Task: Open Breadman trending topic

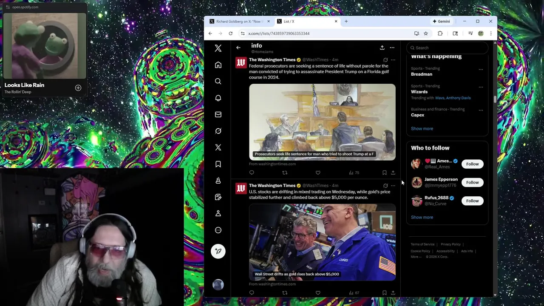Action: pos(422,74)
